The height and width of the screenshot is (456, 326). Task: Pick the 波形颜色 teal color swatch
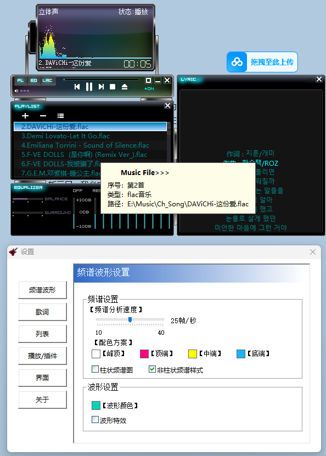click(96, 406)
